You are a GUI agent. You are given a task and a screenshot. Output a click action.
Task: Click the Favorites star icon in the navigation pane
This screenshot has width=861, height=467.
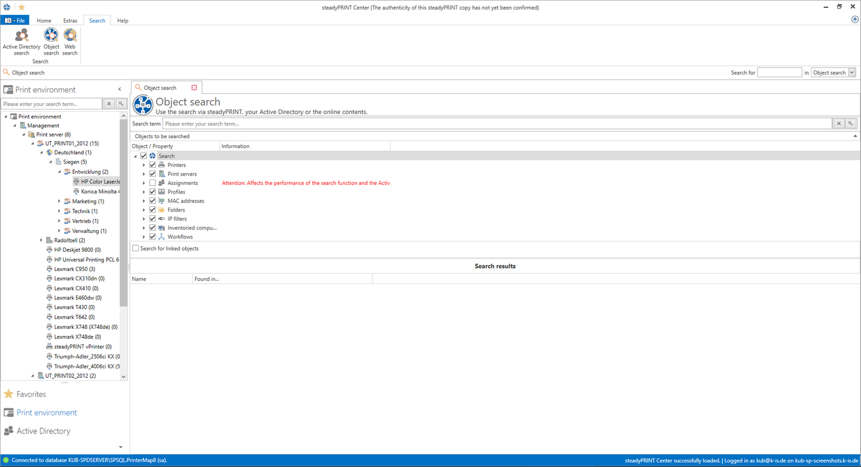[x=8, y=394]
